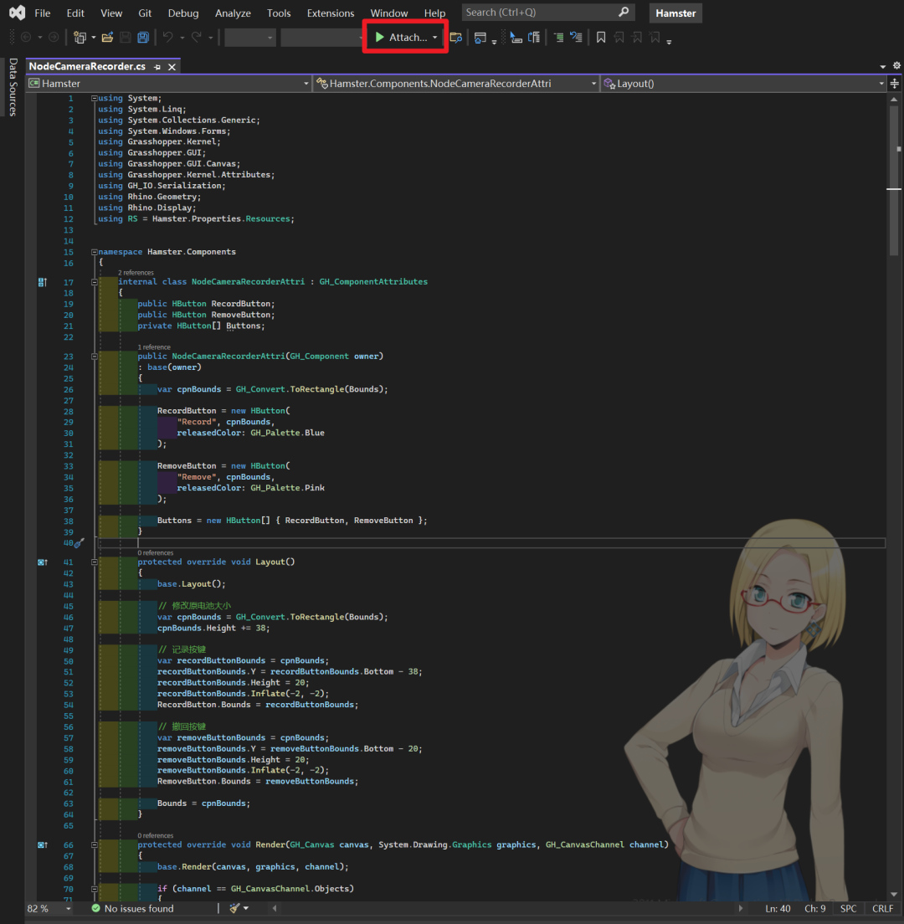Collapse the Hamster.Components namespace region

click(x=95, y=251)
